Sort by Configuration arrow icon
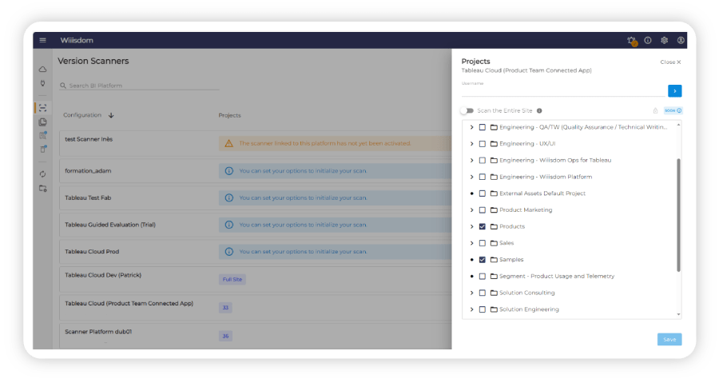The image size is (719, 379). tap(111, 115)
